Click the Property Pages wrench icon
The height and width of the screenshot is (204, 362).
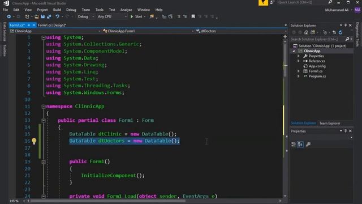tap(308, 144)
